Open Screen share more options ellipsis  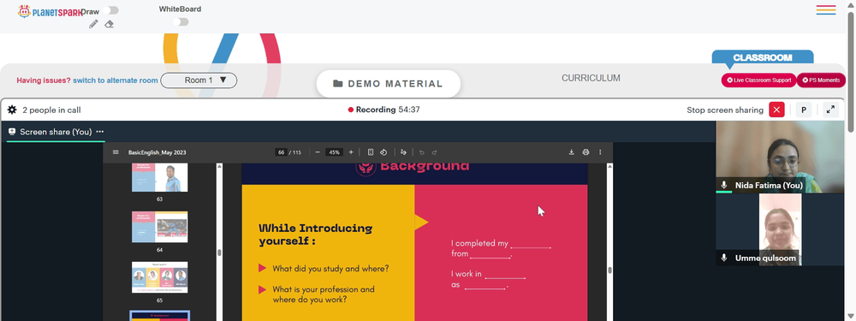[x=100, y=132]
